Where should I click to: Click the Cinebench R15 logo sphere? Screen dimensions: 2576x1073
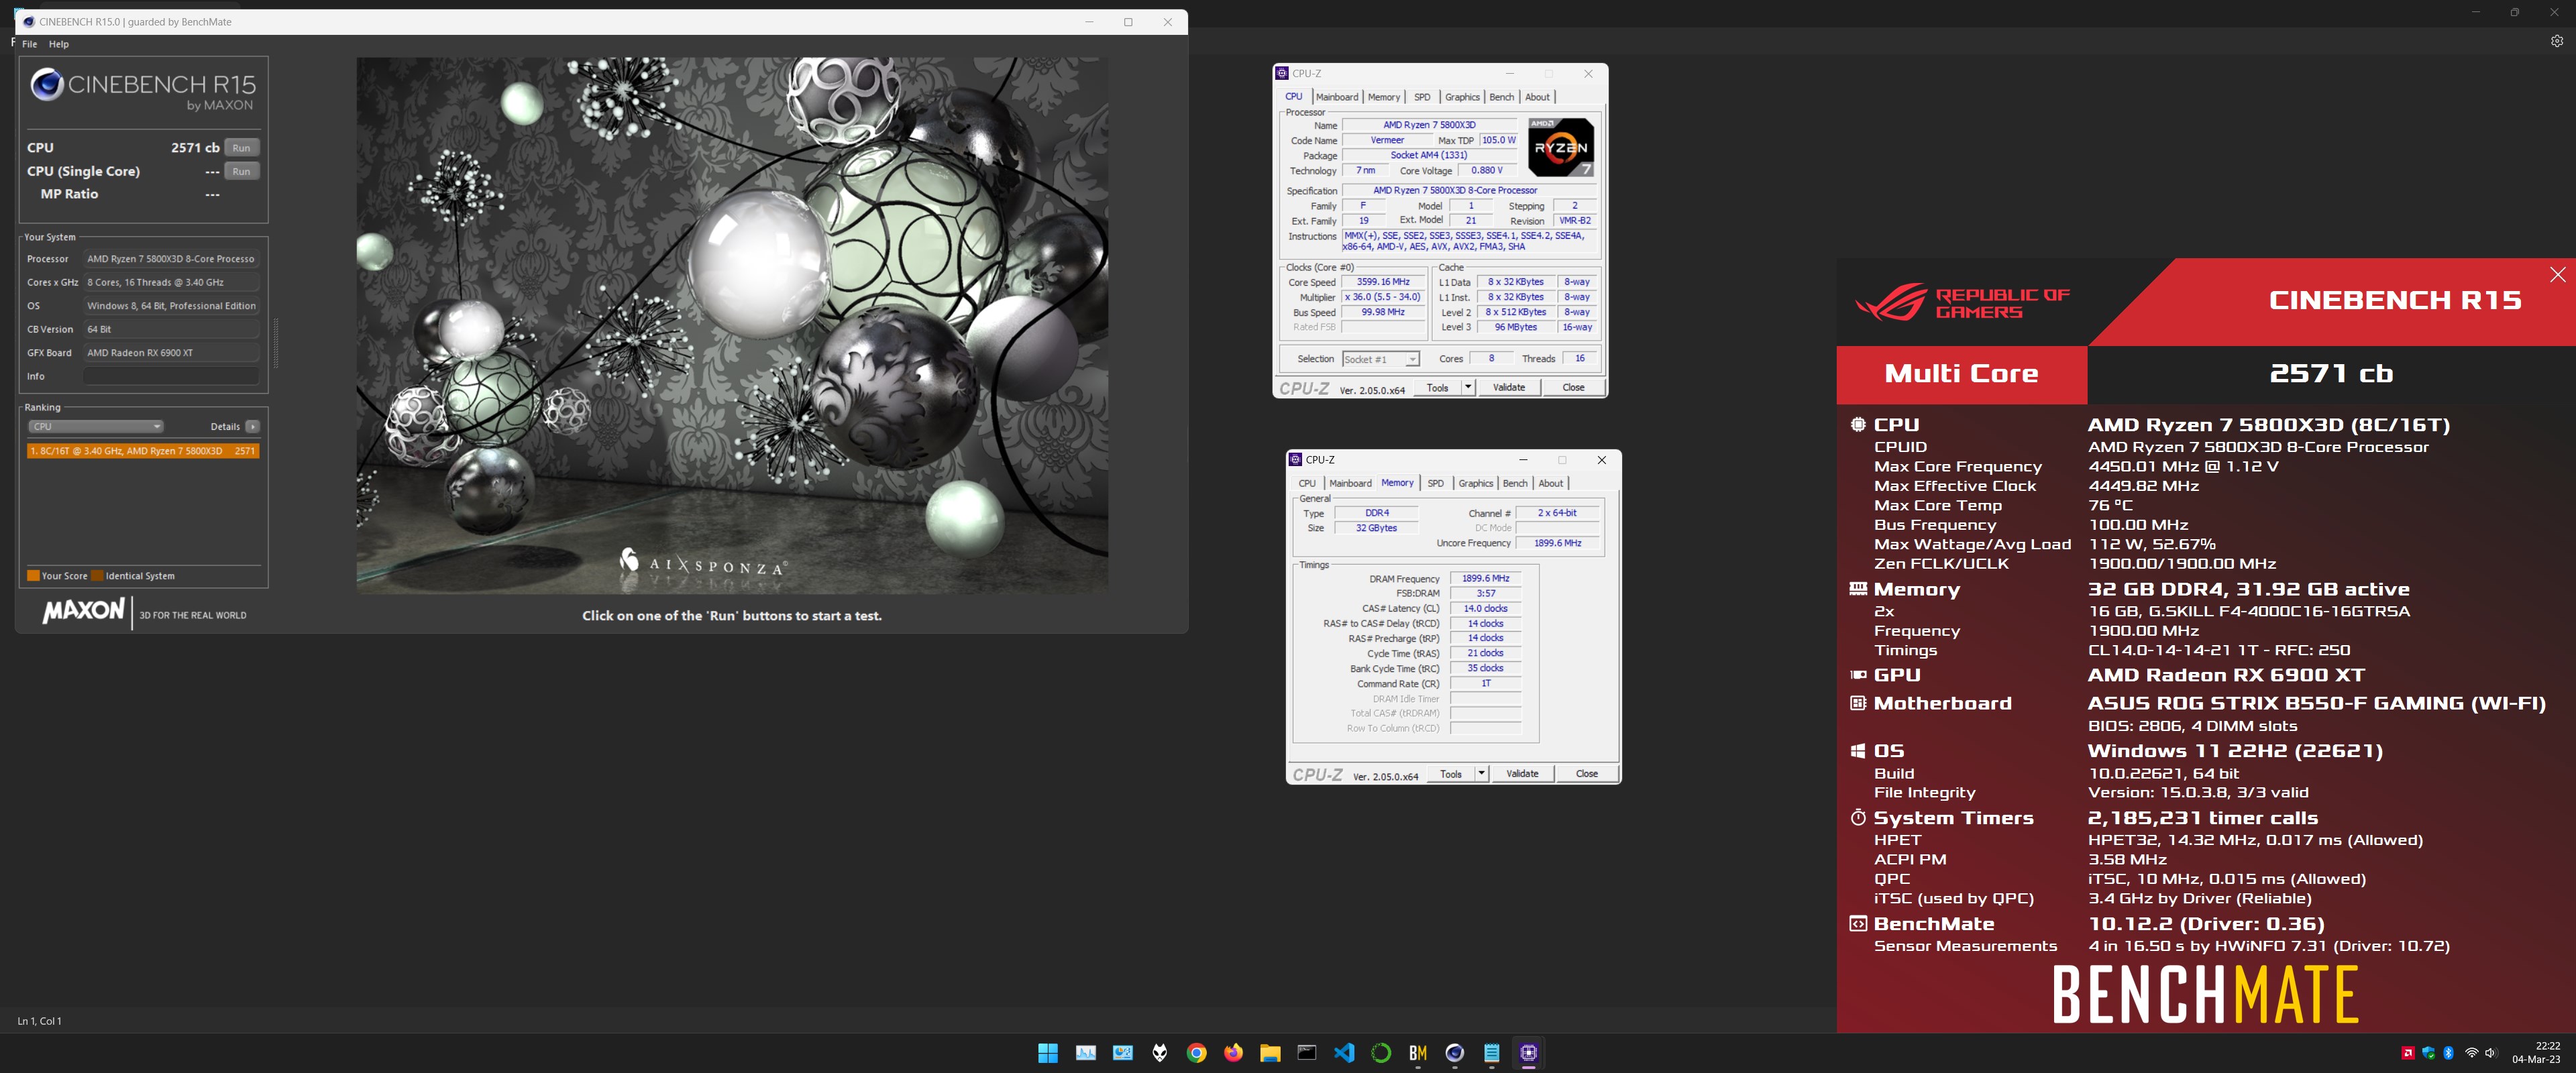[x=47, y=85]
